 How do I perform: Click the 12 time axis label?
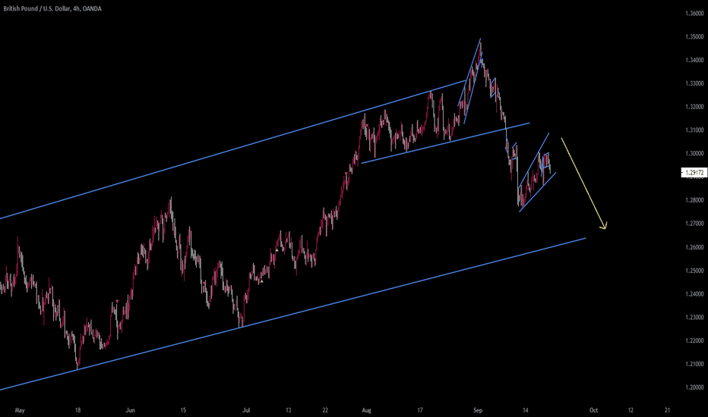pos(631,410)
